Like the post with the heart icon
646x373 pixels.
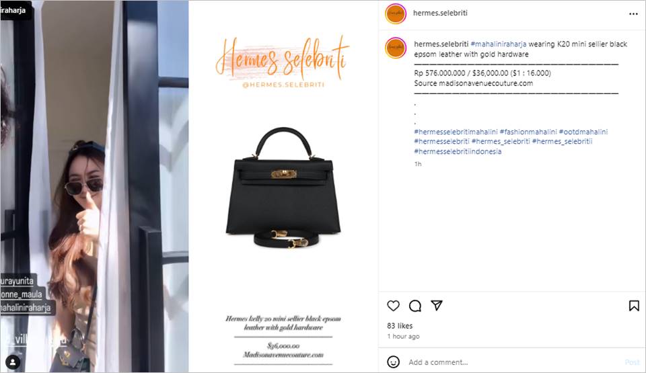pos(393,306)
